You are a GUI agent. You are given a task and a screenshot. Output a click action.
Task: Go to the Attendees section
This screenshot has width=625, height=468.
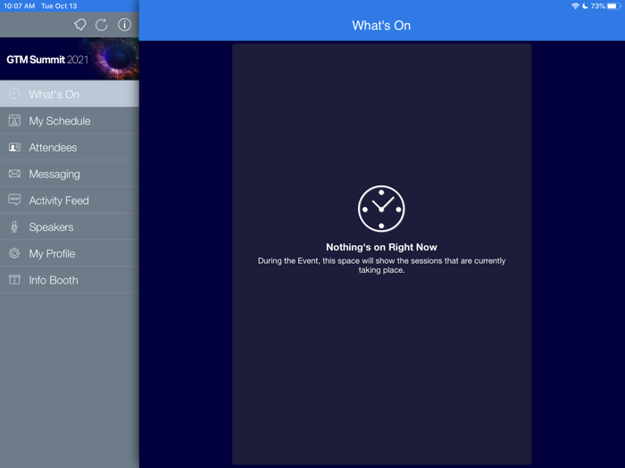pos(70,147)
